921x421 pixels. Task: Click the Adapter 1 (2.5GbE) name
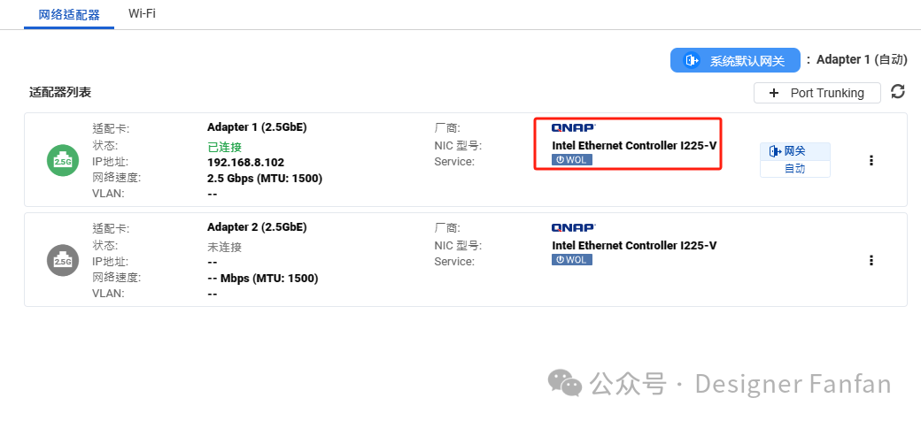point(257,127)
